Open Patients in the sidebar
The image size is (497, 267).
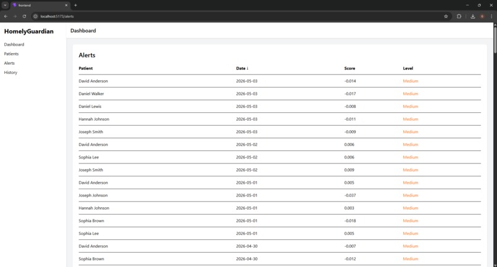(11, 54)
